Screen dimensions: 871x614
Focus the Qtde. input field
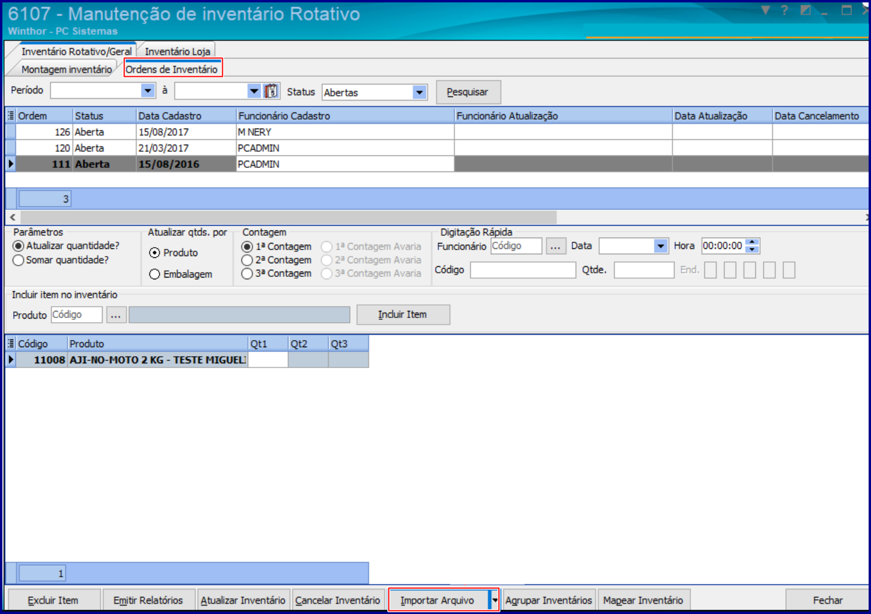pyautogui.click(x=644, y=270)
